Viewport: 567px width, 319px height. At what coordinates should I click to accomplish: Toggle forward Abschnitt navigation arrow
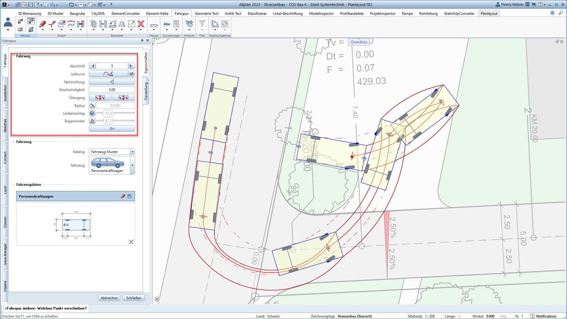coord(131,66)
